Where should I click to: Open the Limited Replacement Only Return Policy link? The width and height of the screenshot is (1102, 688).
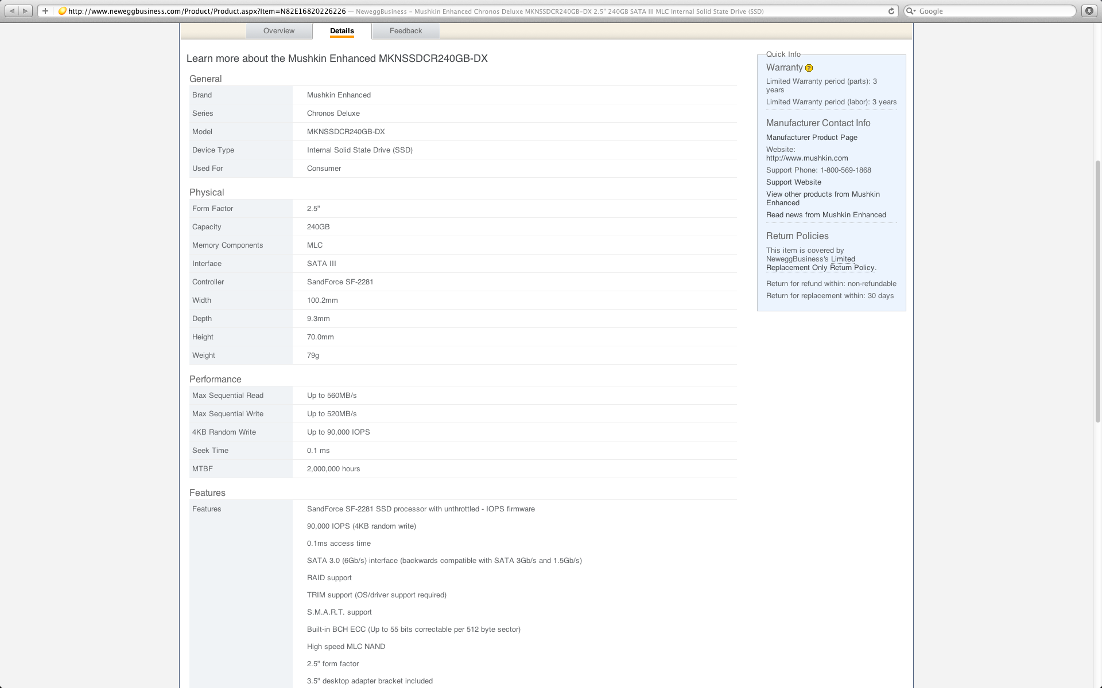(x=821, y=264)
